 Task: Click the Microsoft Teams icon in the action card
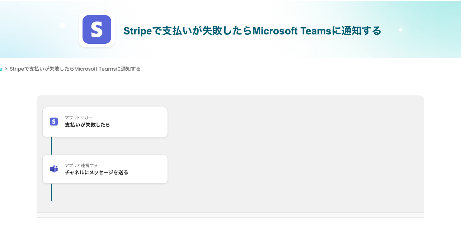pos(54,169)
